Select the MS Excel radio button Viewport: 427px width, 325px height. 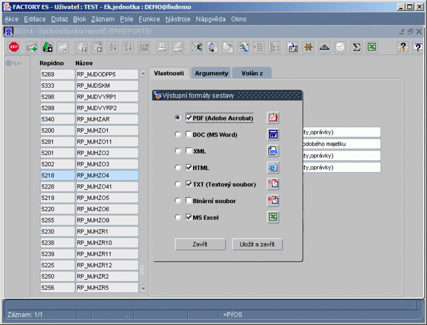(x=178, y=218)
